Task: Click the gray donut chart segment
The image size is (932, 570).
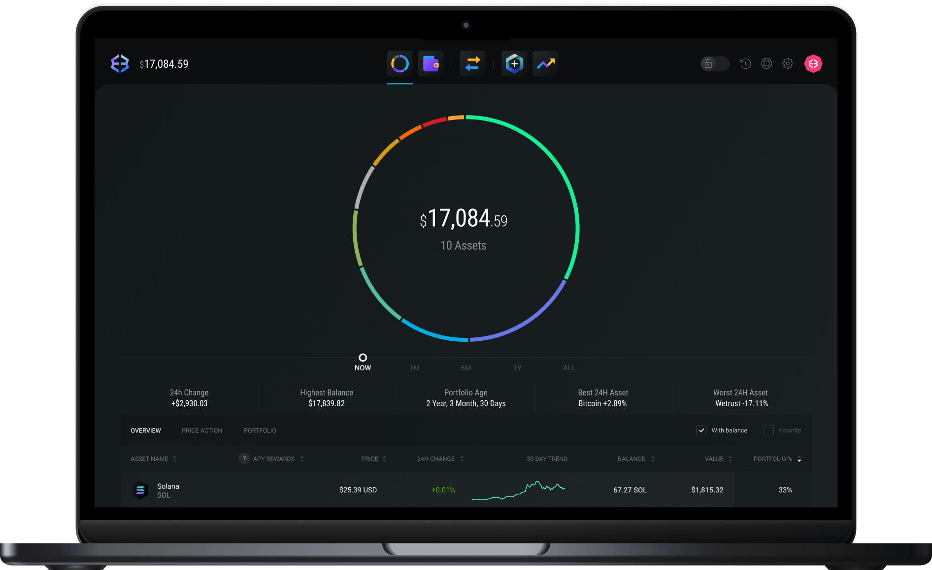Action: [x=363, y=187]
